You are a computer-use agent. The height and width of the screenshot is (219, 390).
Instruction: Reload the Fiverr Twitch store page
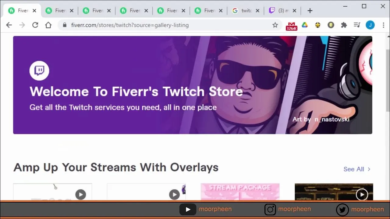tap(35, 25)
